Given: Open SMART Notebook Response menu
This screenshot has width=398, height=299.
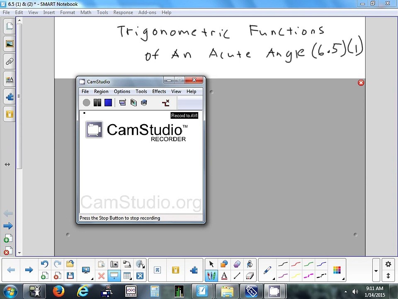Looking at the screenshot, I should pos(123,12).
